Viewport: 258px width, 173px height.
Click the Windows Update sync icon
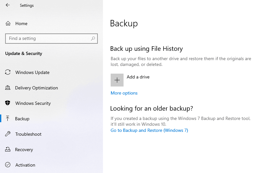click(8, 72)
